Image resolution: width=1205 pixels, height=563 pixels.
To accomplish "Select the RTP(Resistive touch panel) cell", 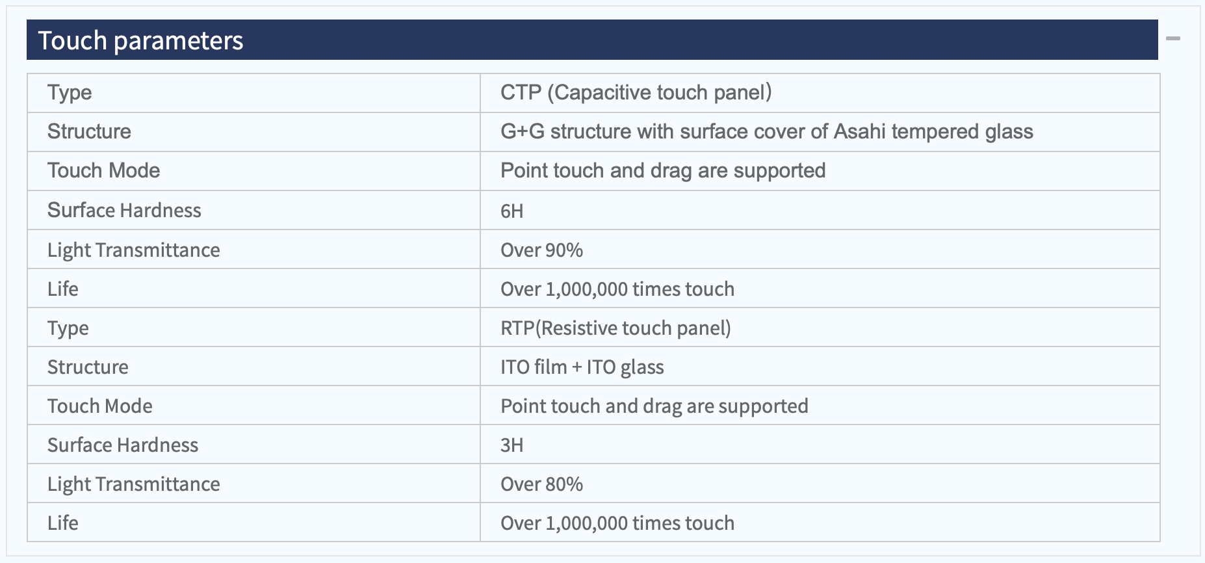I will [x=820, y=327].
